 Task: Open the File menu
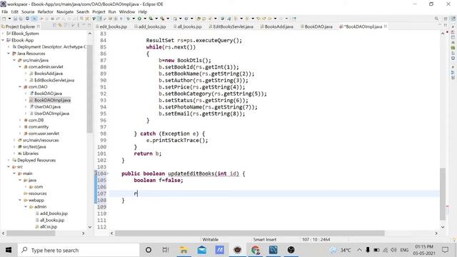(5, 11)
